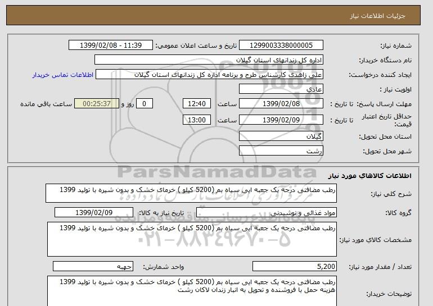Select the price validity date 1399/02/09
433x306 pixels.
[281, 120]
